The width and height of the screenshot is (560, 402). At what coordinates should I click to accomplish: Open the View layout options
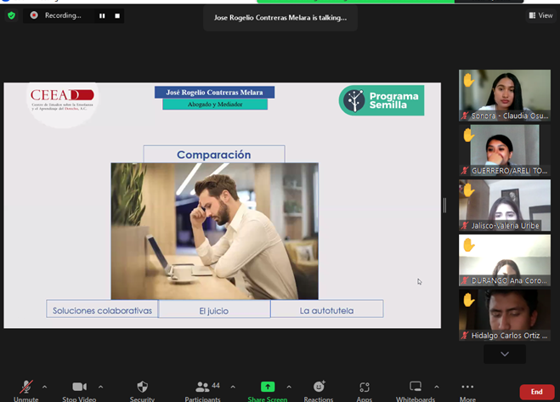click(x=540, y=15)
